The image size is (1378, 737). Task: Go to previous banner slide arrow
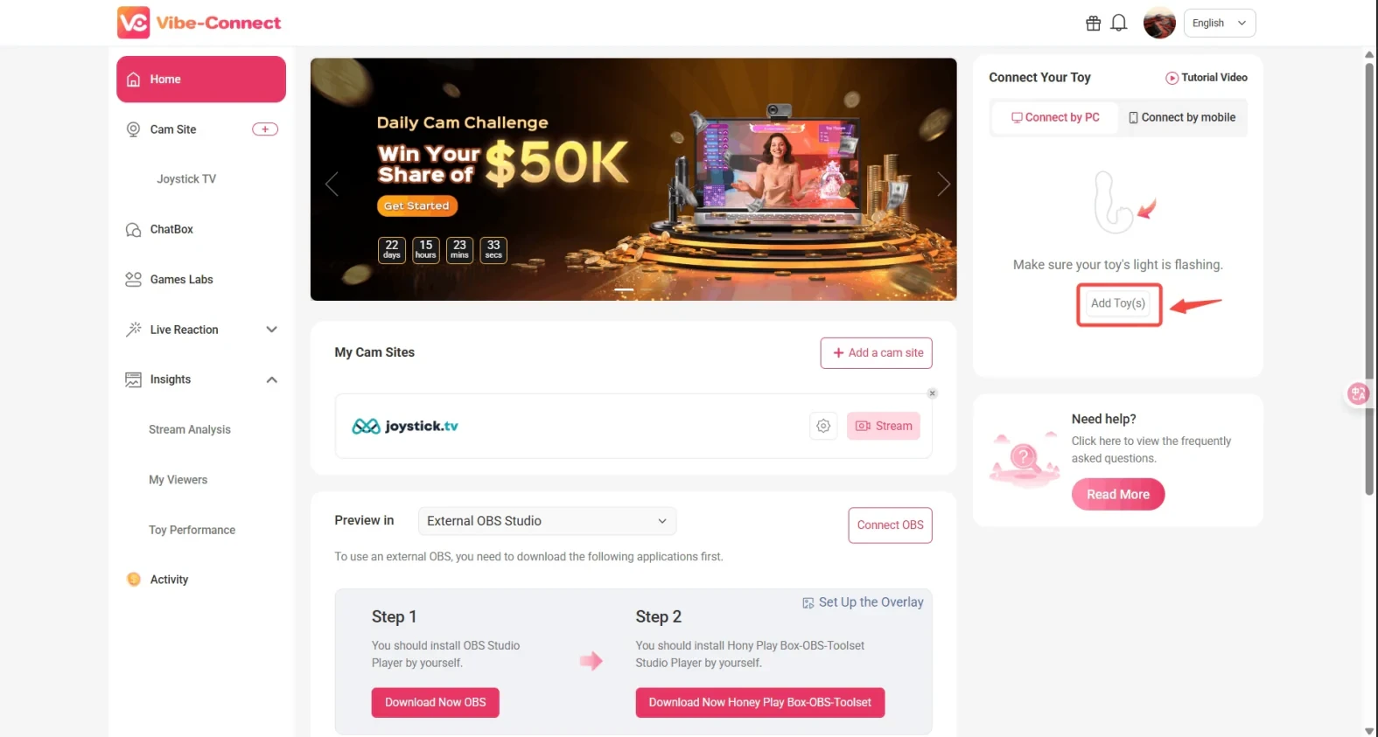tap(332, 184)
